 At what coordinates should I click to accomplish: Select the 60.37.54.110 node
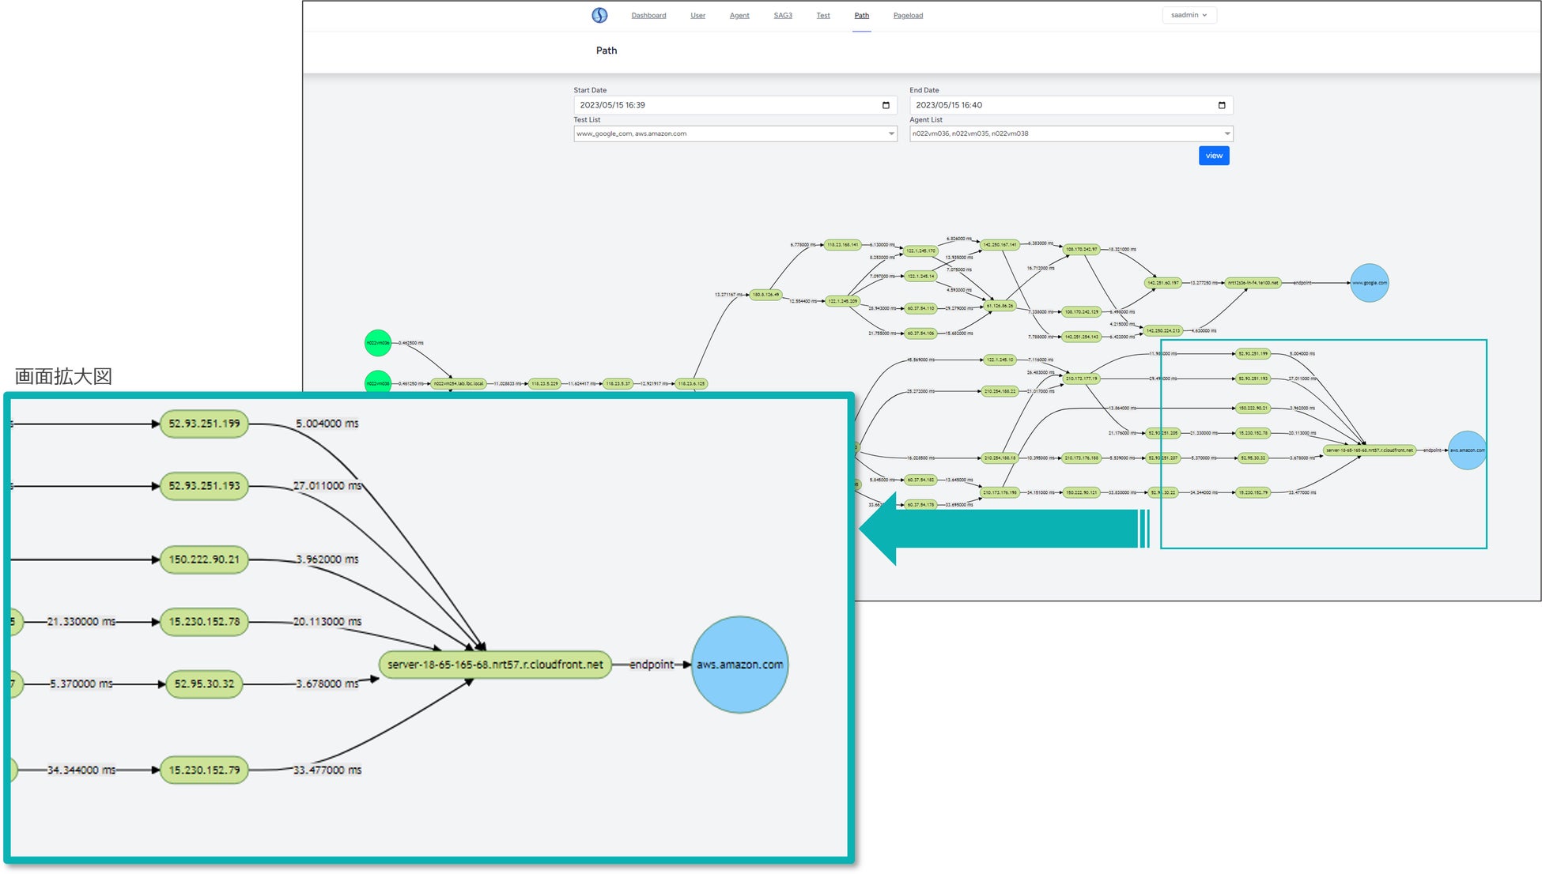coord(920,309)
